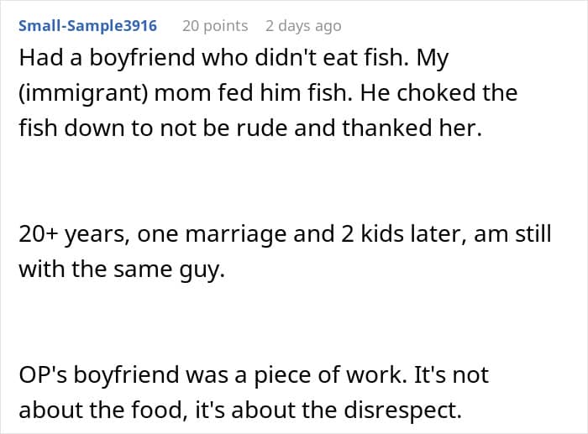Click the text "20+ years" in second paragraph

pyautogui.click(x=70, y=235)
